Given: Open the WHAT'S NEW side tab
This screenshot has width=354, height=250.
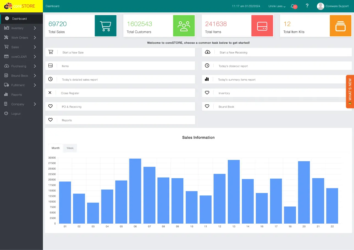Looking at the screenshot, I should [x=350, y=92].
